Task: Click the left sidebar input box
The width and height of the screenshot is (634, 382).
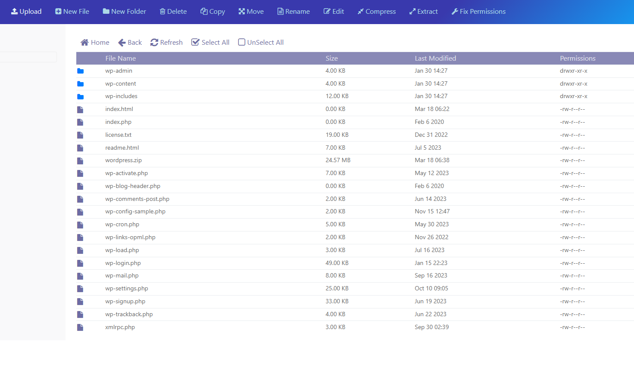Action: coord(28,57)
